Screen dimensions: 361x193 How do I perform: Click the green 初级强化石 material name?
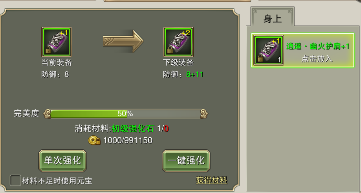coord(133,129)
